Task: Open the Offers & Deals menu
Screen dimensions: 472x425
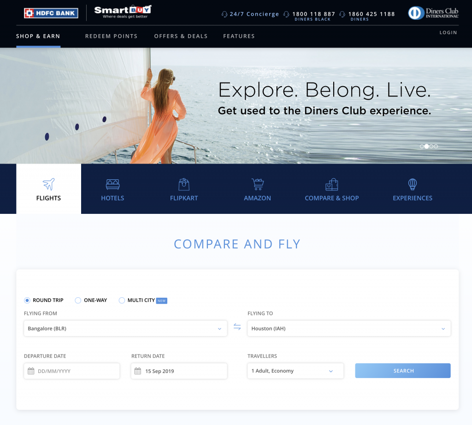Action: (181, 36)
